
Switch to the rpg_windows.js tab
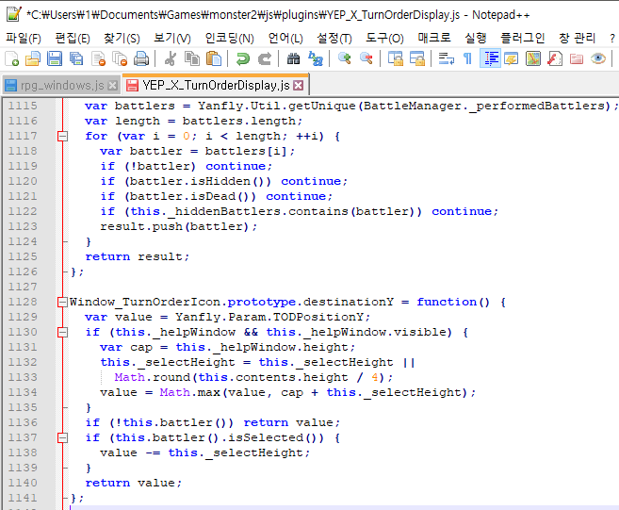tap(62, 86)
